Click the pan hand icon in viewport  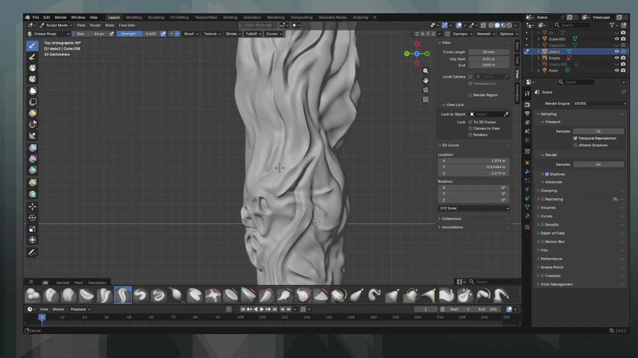426,81
